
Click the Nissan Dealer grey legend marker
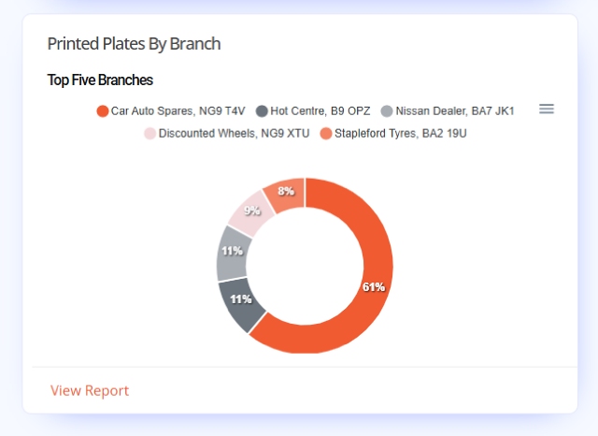[x=387, y=111]
